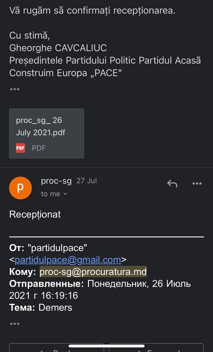Tap the reply arrow icon beside proc-sg
Image resolution: width=213 pixels, height=352 pixels.
[x=172, y=183]
